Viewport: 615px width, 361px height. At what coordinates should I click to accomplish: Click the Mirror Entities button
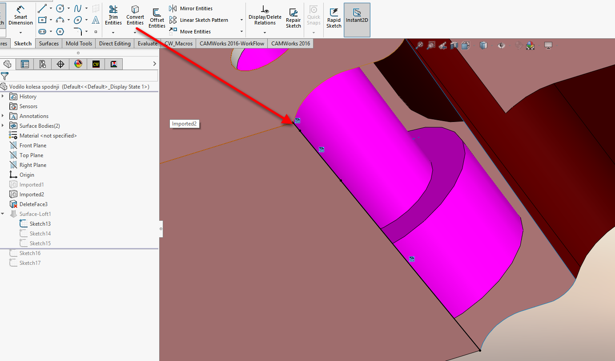(191, 8)
